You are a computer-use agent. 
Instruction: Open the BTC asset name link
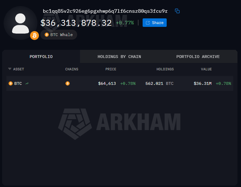click(18, 83)
